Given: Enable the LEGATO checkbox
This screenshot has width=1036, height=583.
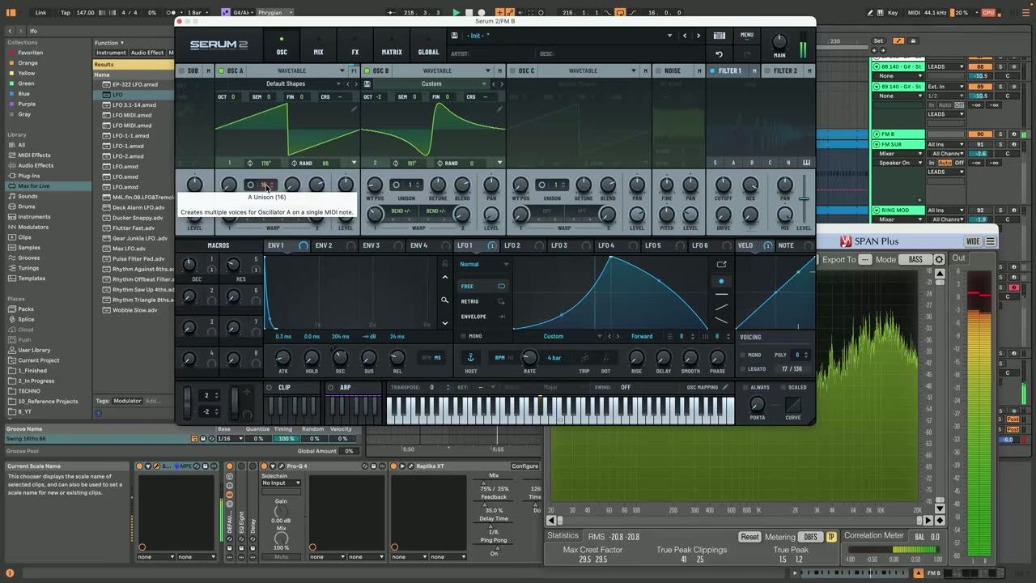Looking at the screenshot, I should click(x=743, y=368).
